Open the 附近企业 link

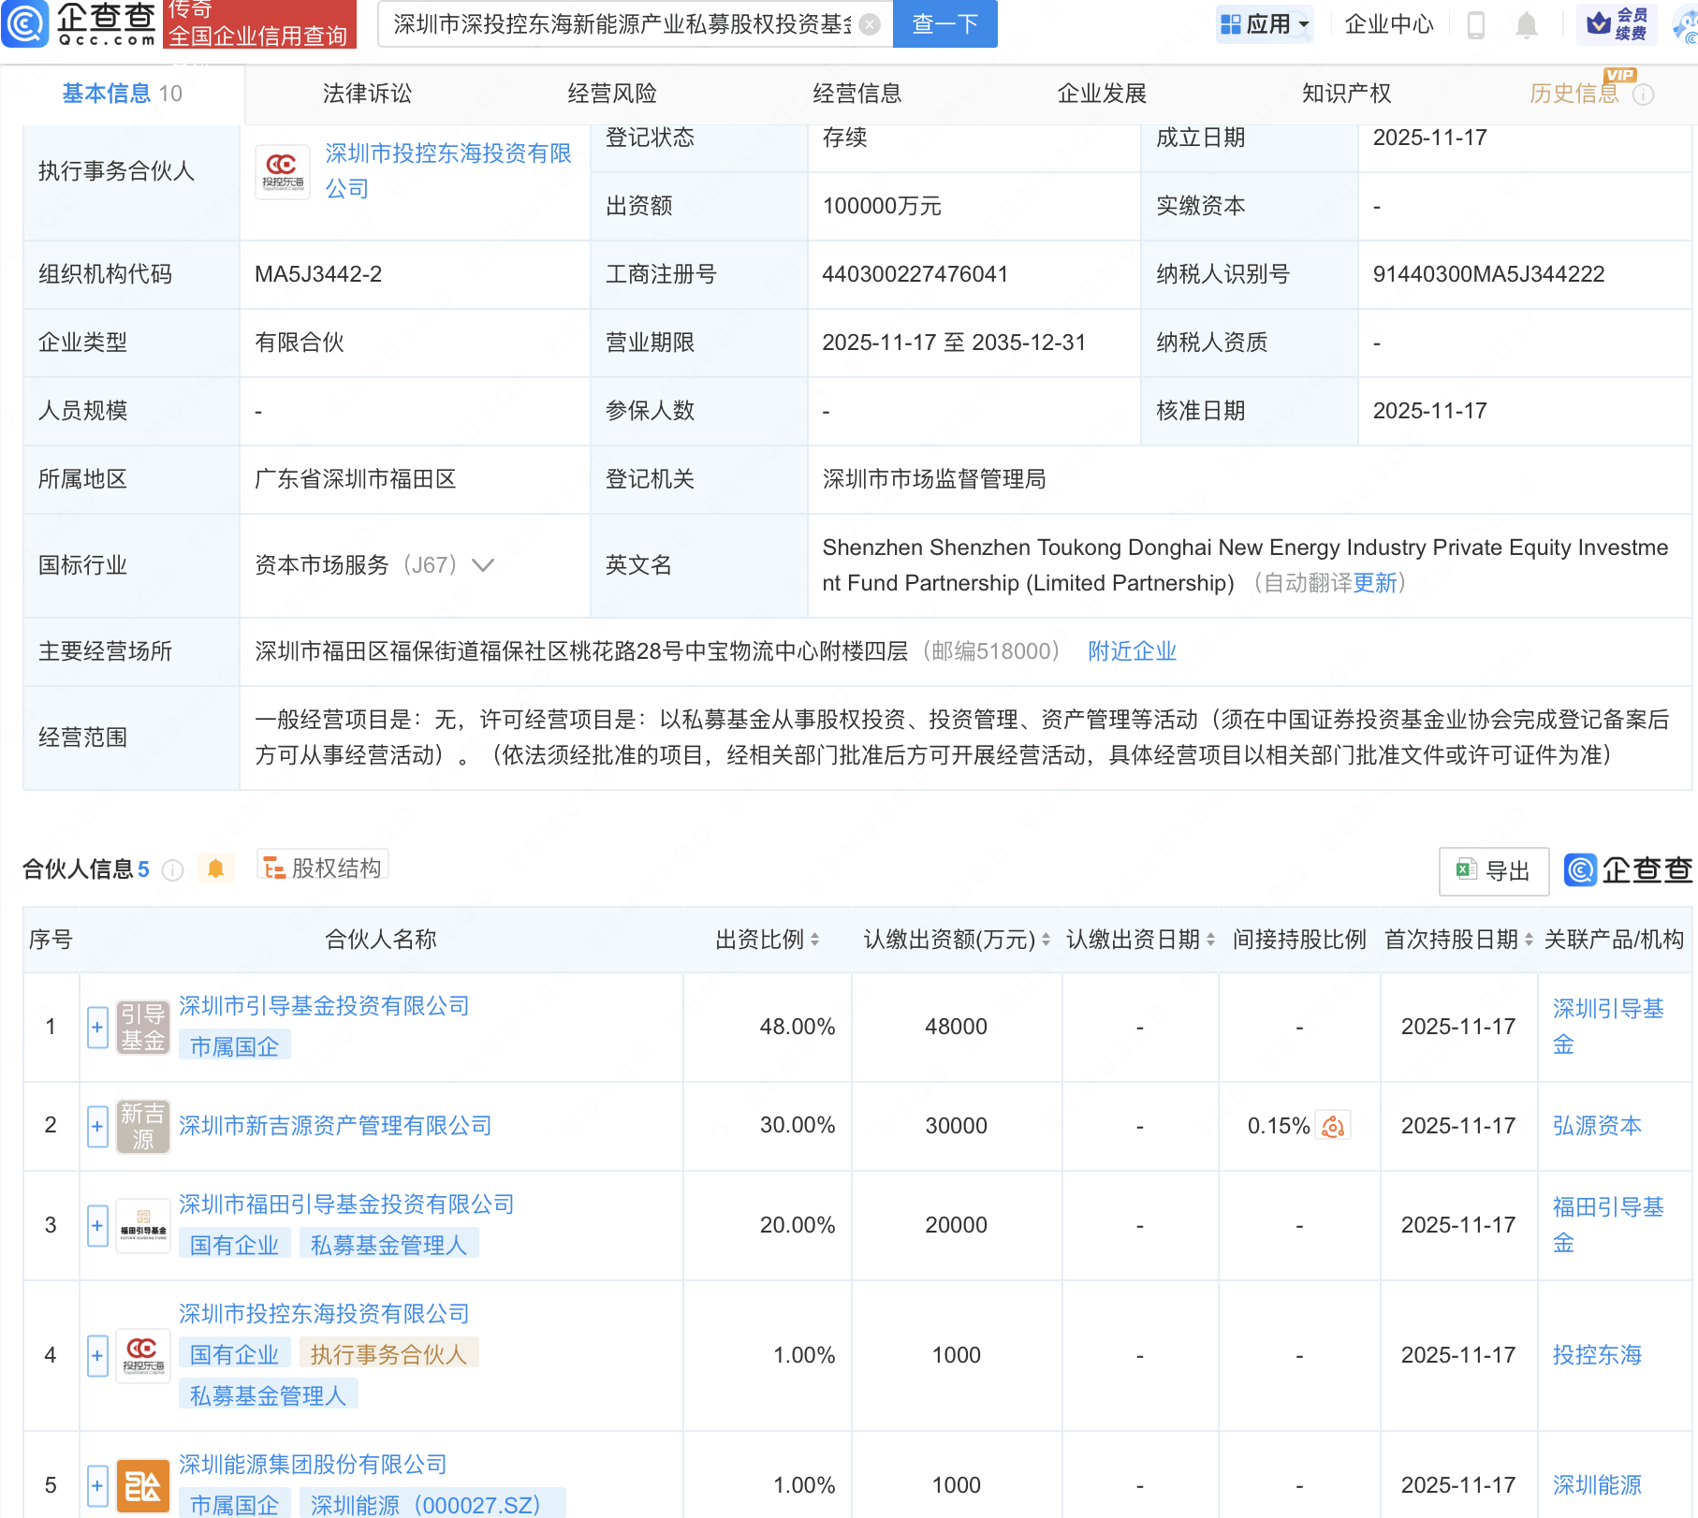[1132, 651]
